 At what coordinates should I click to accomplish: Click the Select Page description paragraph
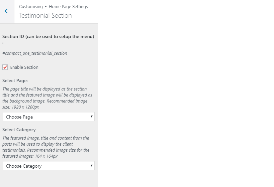click(47, 98)
